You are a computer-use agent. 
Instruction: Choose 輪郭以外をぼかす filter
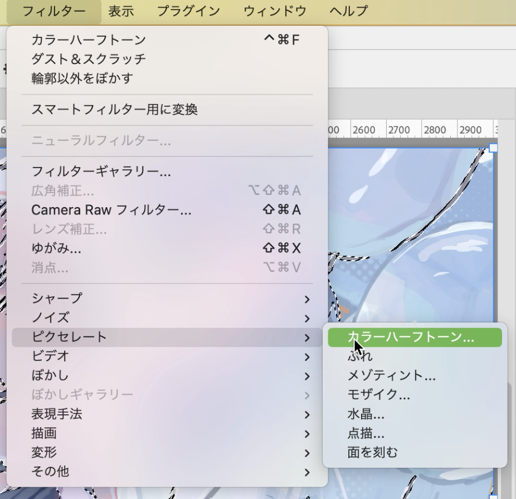pos(167,79)
